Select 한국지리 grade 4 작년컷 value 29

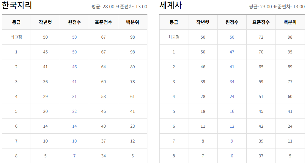pyautogui.click(x=45, y=97)
